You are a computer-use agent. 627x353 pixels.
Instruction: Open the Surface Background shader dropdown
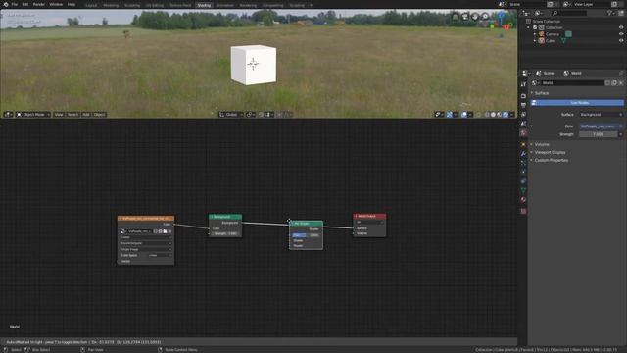601,115
